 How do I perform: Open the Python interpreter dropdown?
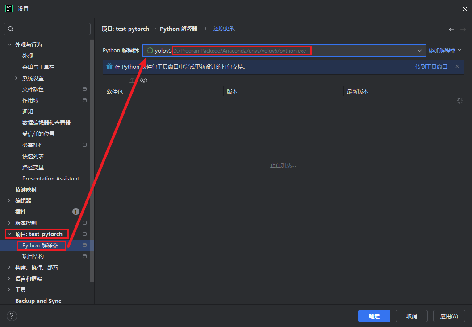click(419, 51)
